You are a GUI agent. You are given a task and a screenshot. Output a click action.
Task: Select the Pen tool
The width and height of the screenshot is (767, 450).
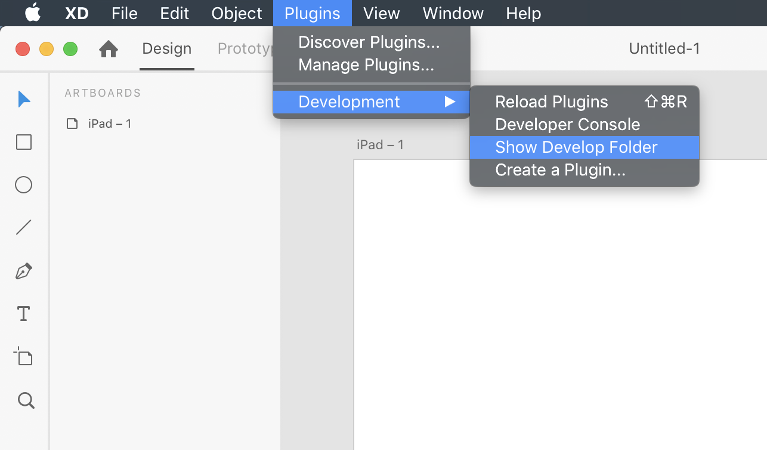(23, 271)
